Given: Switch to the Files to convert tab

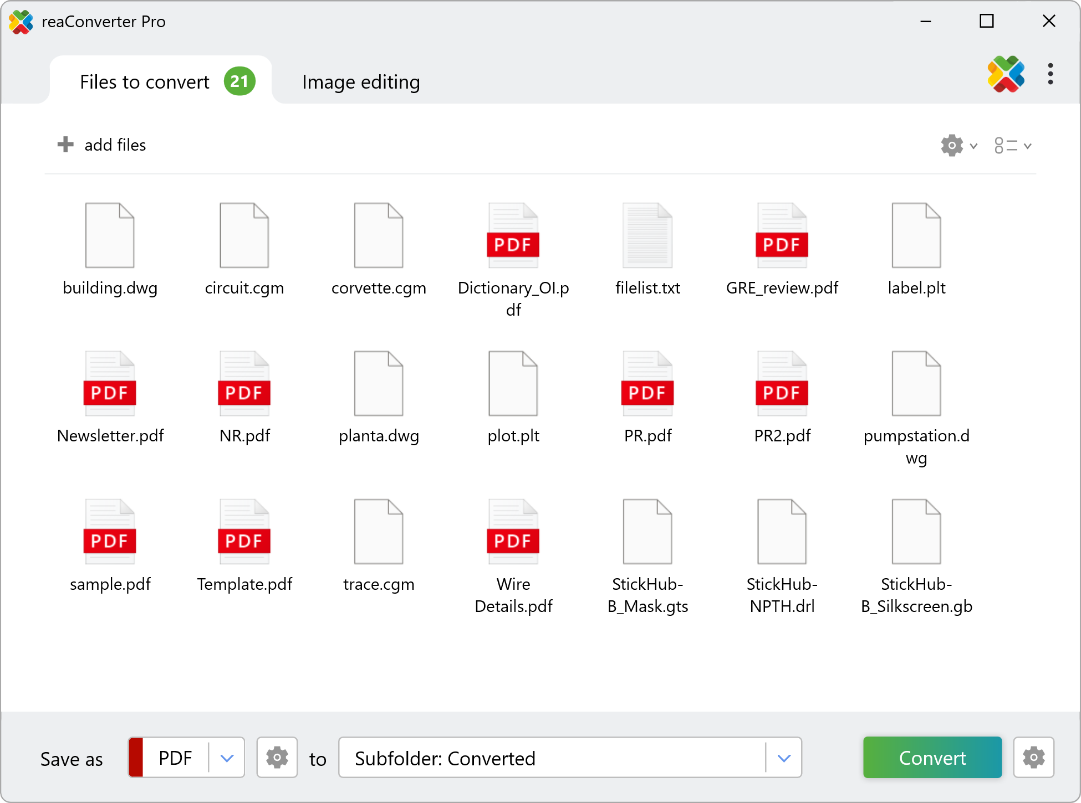Looking at the screenshot, I should [x=145, y=82].
